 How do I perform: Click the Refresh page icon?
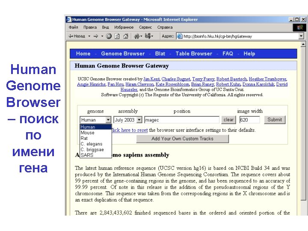117,36
